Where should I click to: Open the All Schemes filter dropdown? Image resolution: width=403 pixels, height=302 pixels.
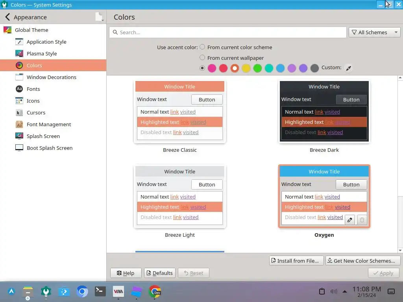[x=375, y=32]
